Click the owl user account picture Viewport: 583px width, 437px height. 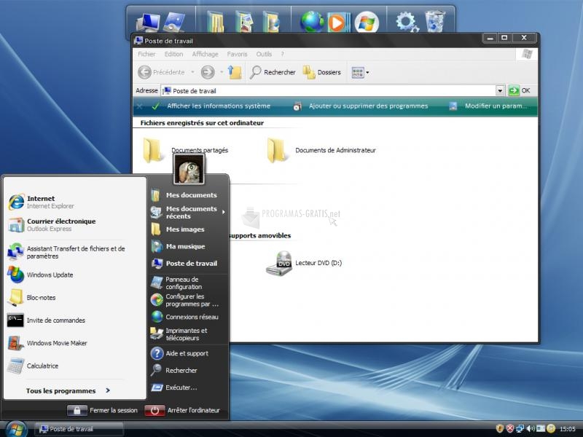pos(189,169)
